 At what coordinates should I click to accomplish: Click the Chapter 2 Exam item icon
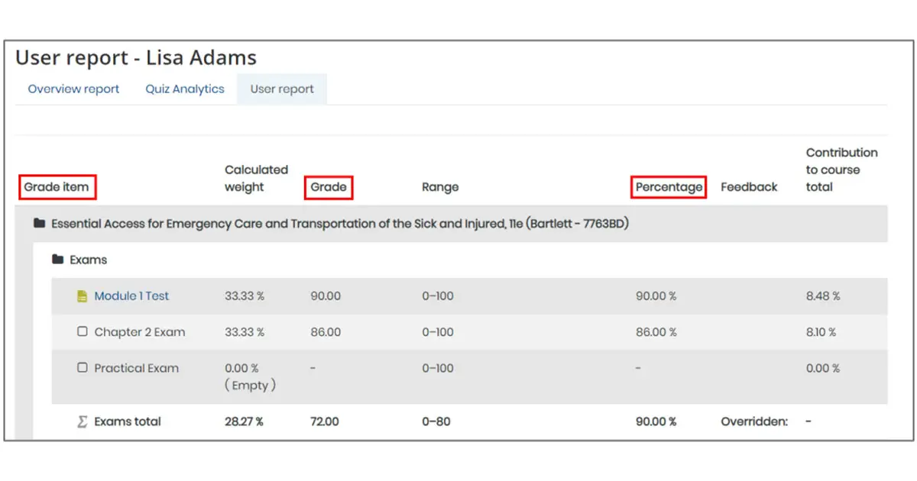[x=83, y=332]
